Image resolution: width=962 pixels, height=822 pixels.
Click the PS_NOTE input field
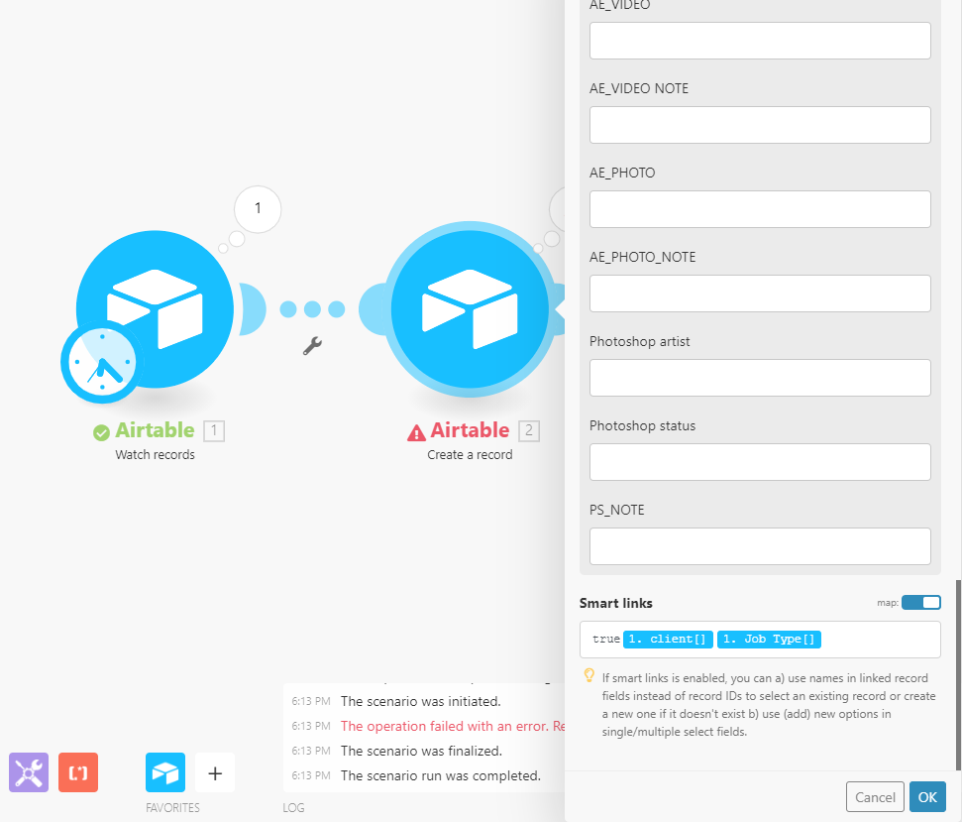tap(760, 545)
